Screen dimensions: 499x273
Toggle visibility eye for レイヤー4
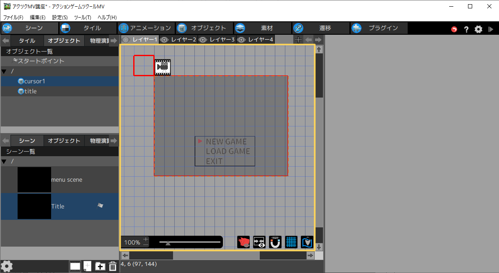[x=241, y=40]
